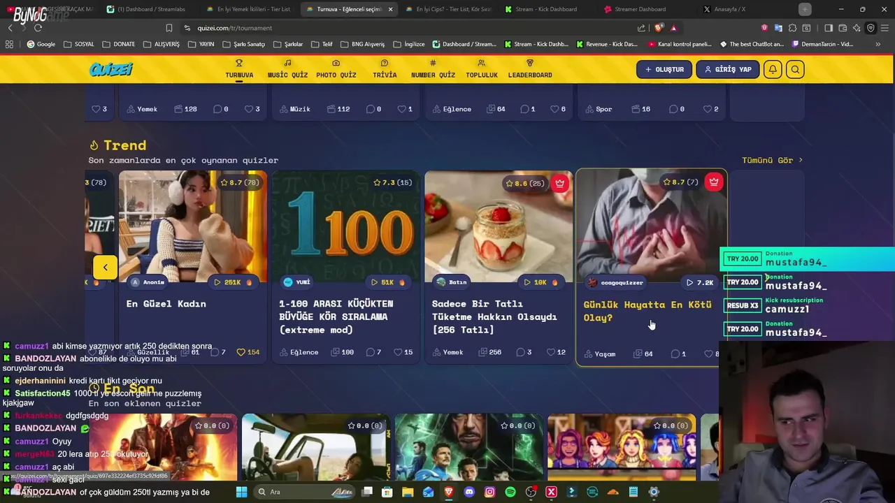This screenshot has height=503, width=895.
Task: Open Music Quiz from navbar
Action: (287, 68)
